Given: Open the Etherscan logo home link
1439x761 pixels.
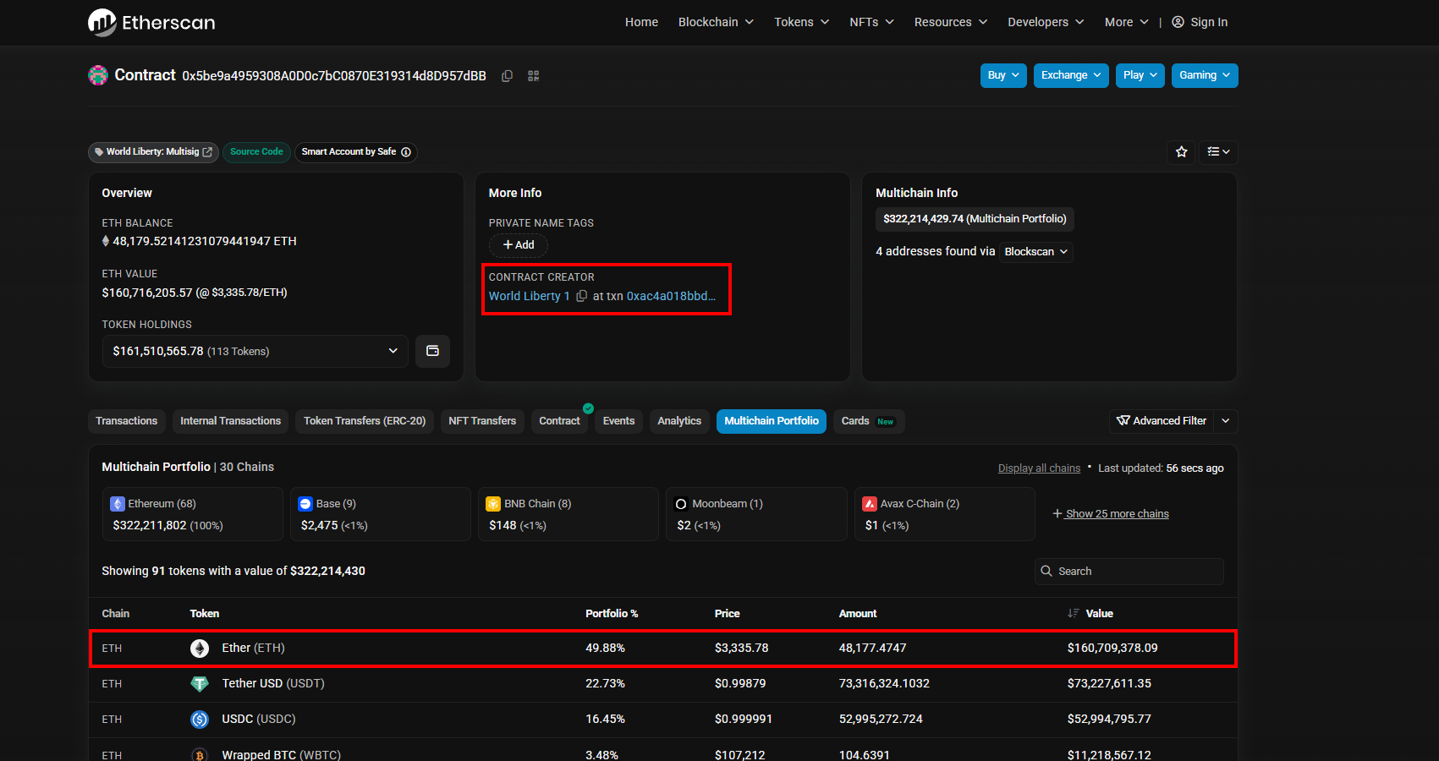Looking at the screenshot, I should pos(151,22).
